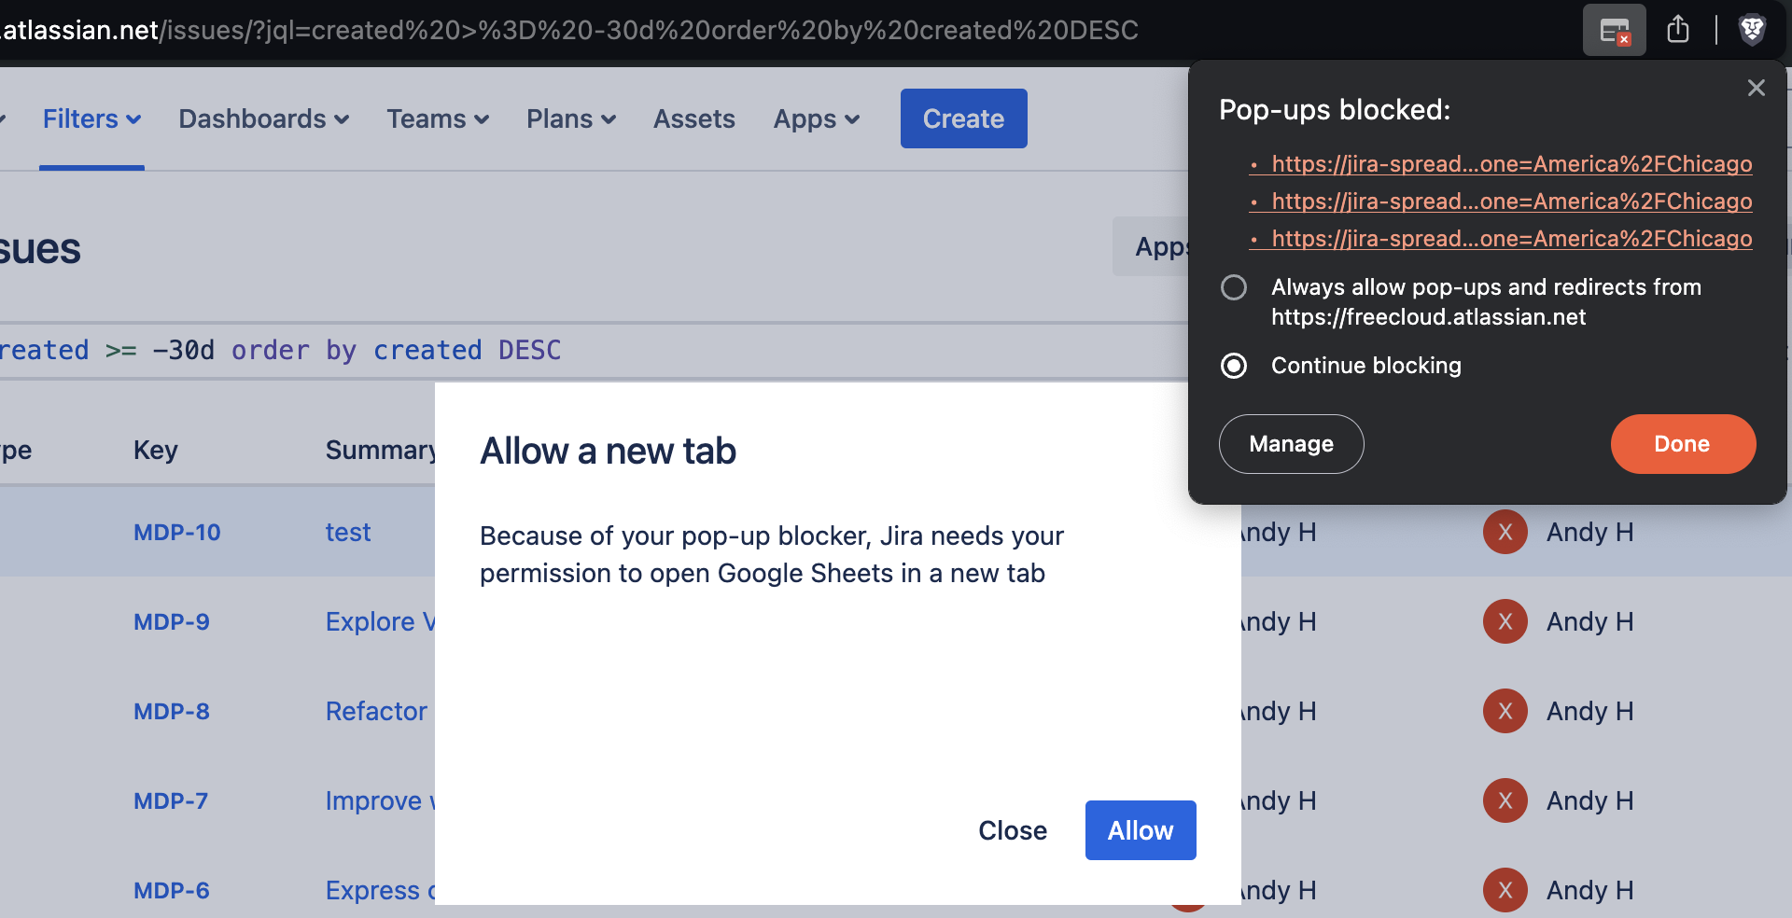Open the Brave Shields lion icon
Image resolution: width=1792 pixels, height=918 pixels.
pyautogui.click(x=1752, y=30)
